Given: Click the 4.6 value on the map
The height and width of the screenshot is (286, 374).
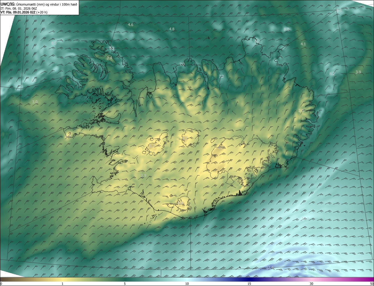Looking at the screenshot, I should (131, 25).
